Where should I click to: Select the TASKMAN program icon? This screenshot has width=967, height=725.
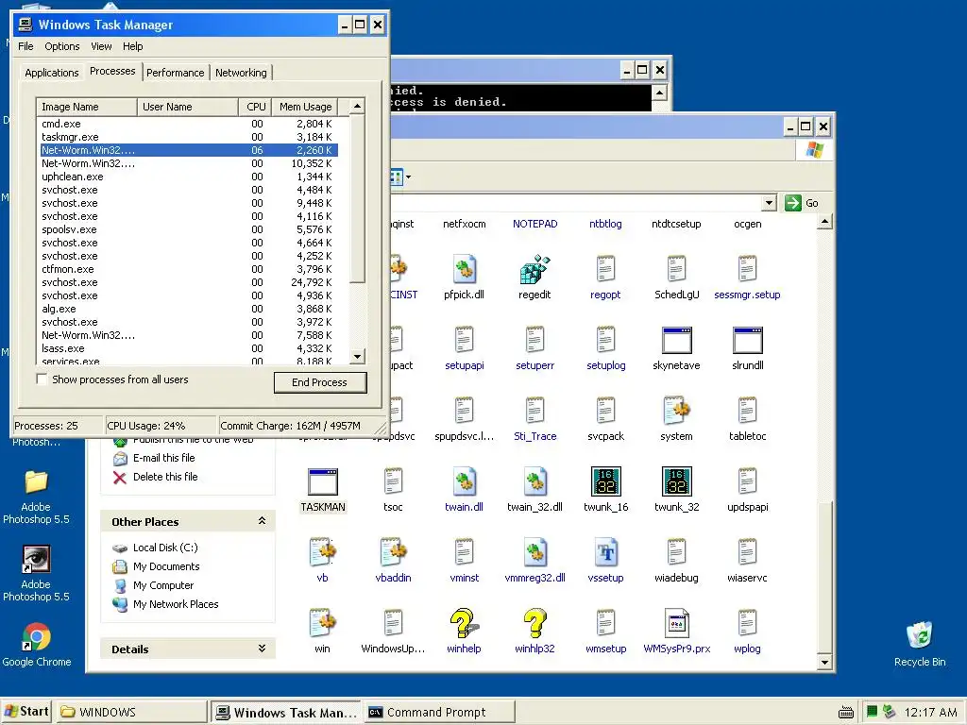(323, 482)
